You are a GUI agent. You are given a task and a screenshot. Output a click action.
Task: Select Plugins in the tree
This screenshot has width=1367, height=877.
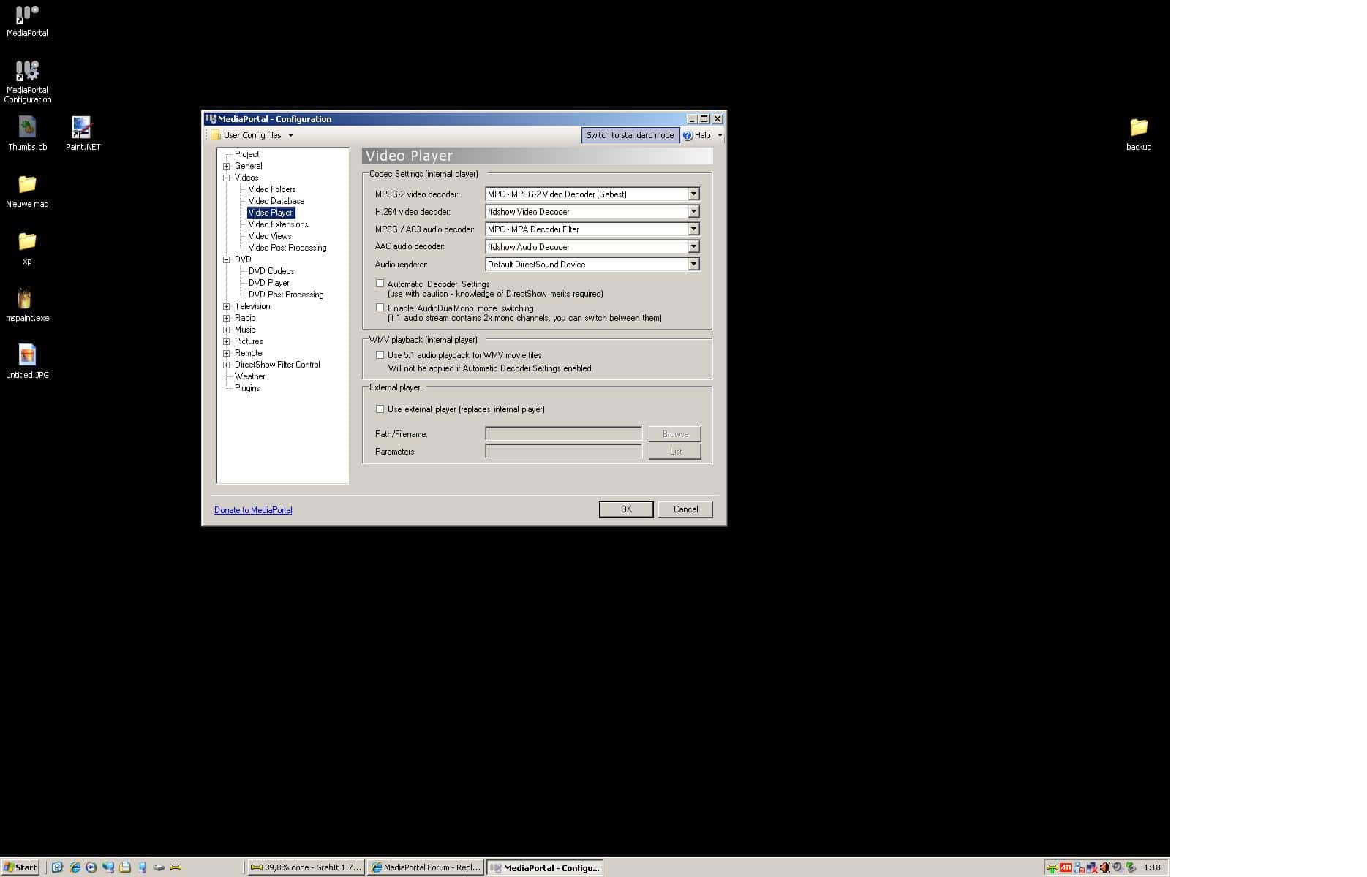(247, 388)
